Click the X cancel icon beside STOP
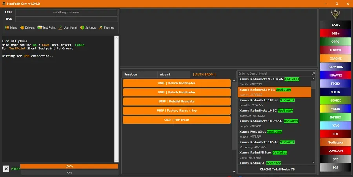Screen dimensions: 353x177 pyautogui.click(x=6, y=169)
